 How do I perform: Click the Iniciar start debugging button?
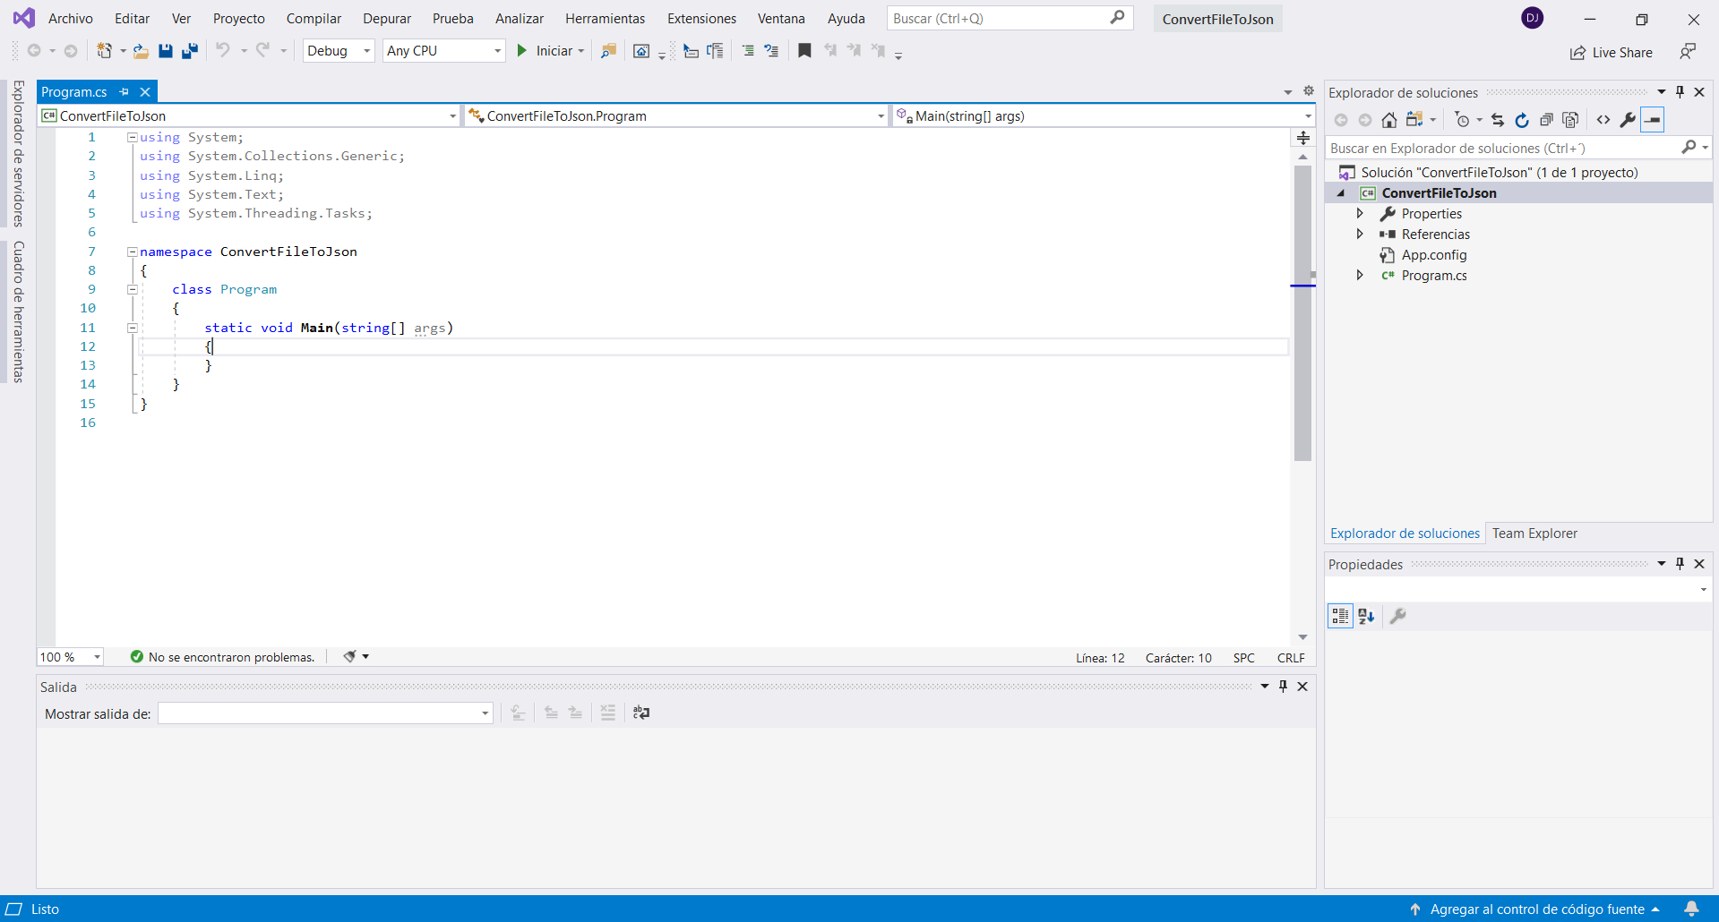(546, 51)
